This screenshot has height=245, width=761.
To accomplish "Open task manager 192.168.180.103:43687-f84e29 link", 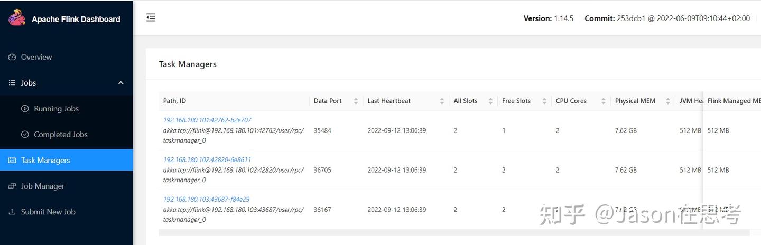I will click(x=206, y=200).
